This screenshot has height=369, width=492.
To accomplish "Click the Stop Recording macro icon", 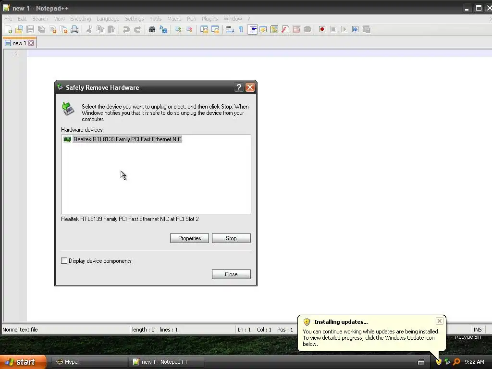I will 333,29.
